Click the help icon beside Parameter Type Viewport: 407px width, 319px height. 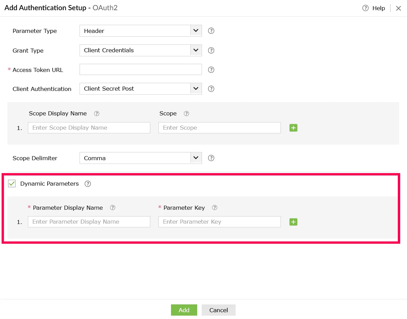click(211, 31)
